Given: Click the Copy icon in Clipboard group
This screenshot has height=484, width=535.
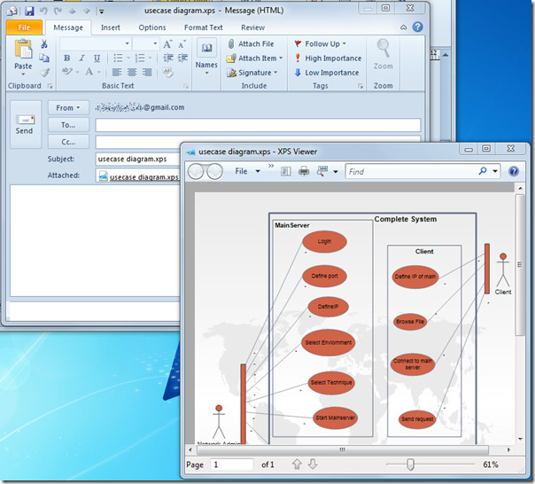Looking at the screenshot, I should click(x=44, y=59).
